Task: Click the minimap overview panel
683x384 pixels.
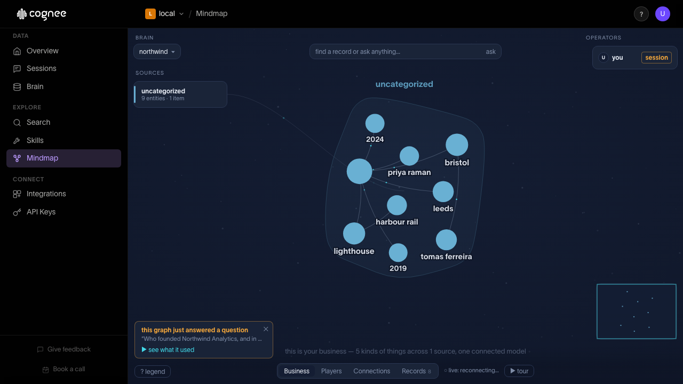Action: 637,311
